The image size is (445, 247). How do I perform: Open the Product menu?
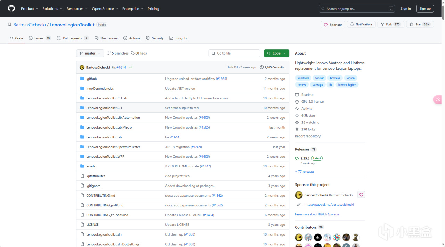30,9
